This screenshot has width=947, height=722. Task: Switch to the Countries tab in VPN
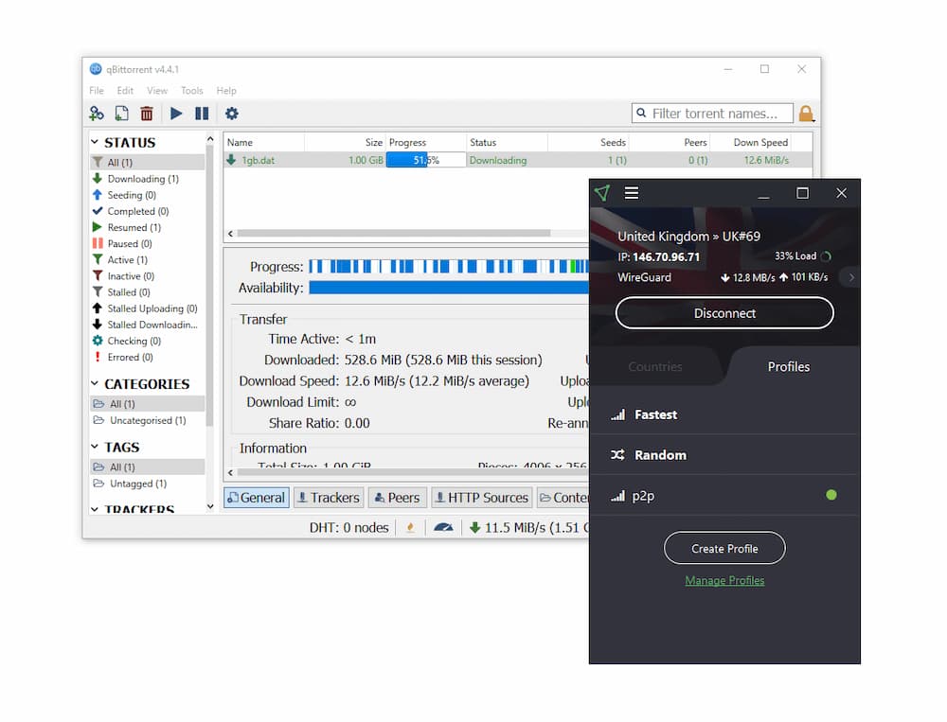pos(655,366)
